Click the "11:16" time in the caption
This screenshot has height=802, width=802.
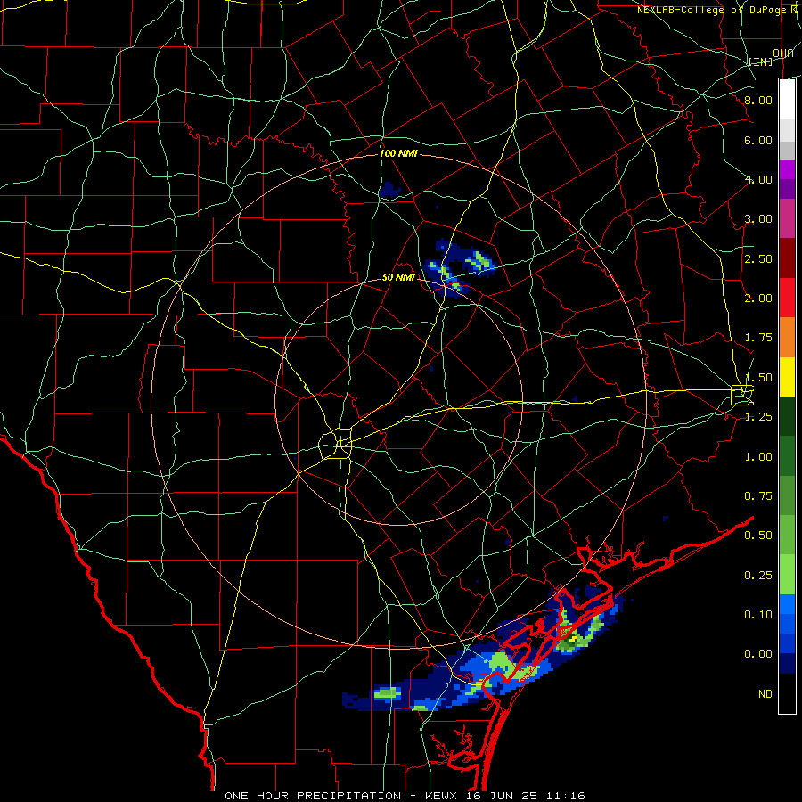(x=565, y=796)
